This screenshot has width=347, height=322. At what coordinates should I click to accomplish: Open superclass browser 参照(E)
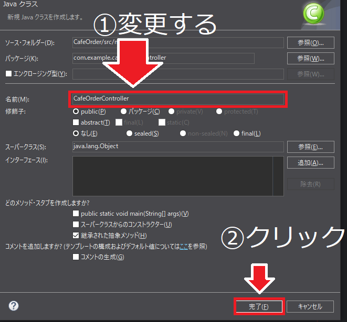tap(310, 147)
